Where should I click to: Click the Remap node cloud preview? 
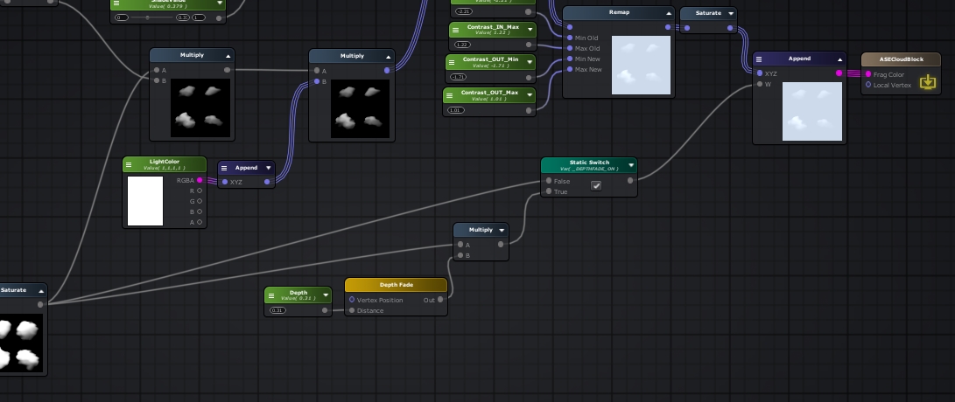(641, 65)
